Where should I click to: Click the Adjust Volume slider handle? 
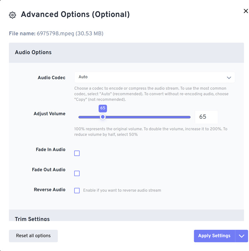(x=103, y=117)
